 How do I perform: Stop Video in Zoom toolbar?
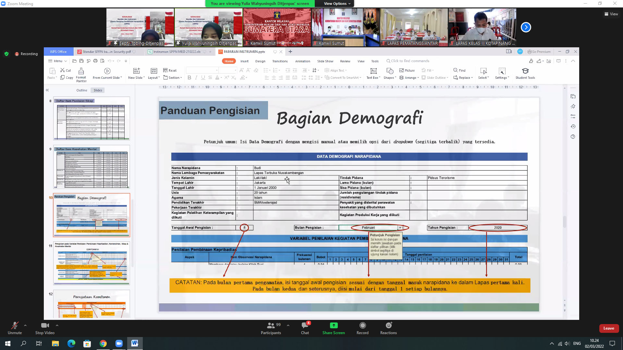[x=45, y=326]
